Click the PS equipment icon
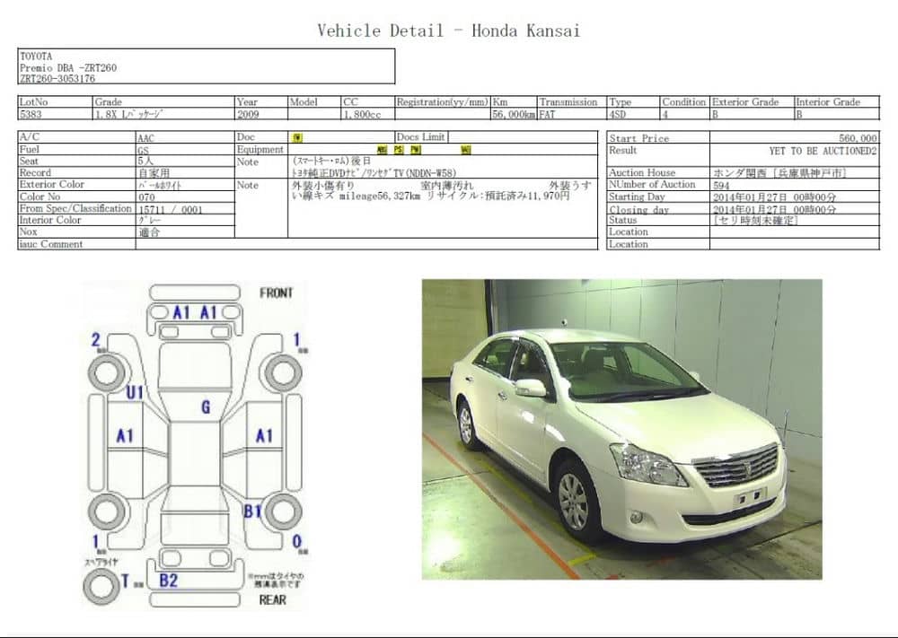This screenshot has width=898, height=638. click(x=399, y=150)
